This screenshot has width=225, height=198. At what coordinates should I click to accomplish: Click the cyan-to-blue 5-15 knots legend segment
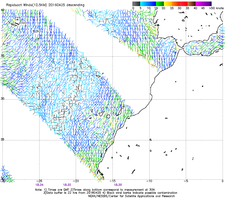(x=148, y=4)
